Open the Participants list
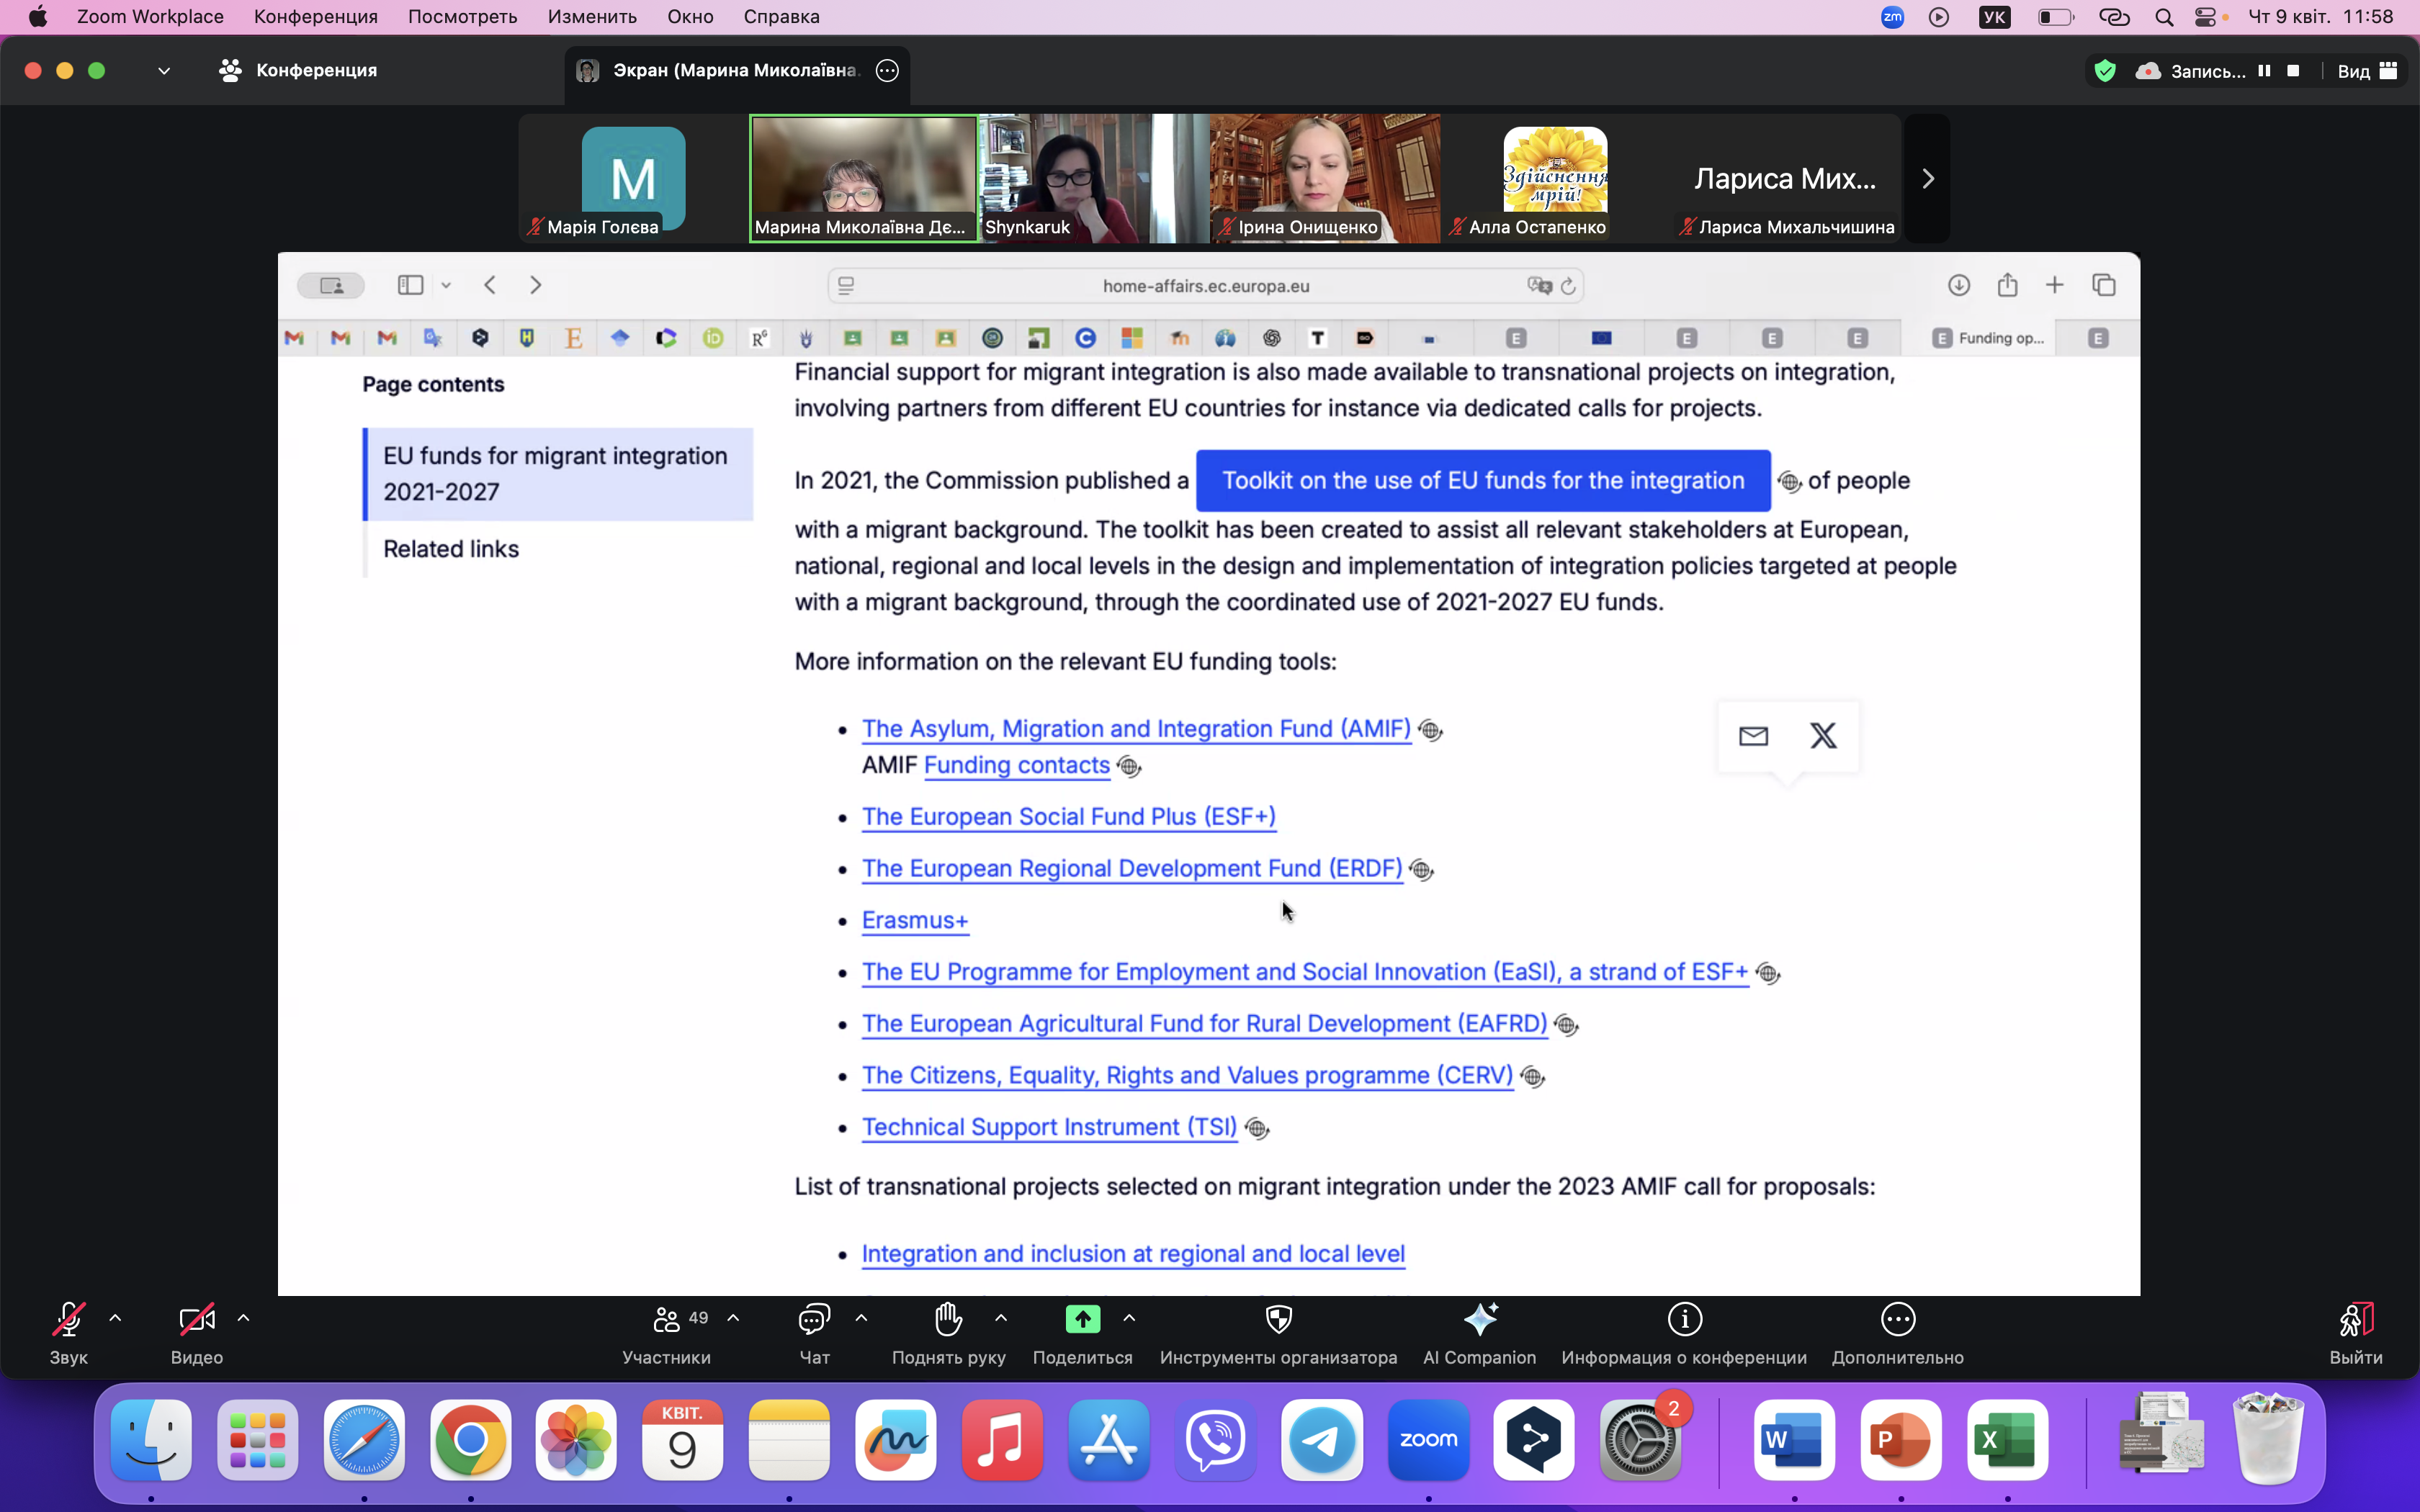 (x=667, y=1320)
